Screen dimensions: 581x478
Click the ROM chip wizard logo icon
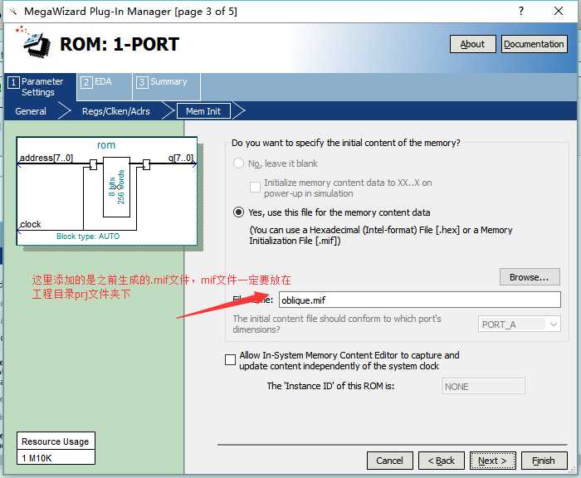[34, 41]
